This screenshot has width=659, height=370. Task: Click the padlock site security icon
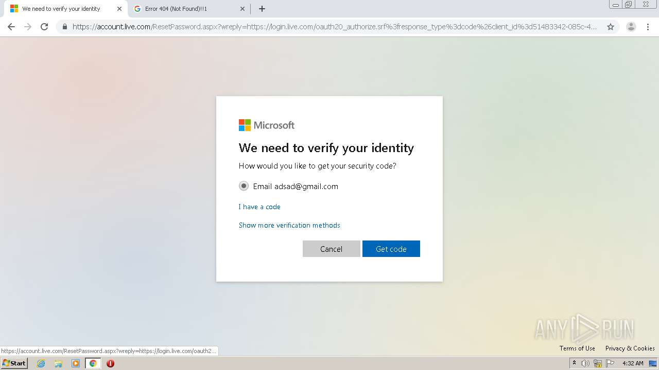pyautogui.click(x=64, y=27)
